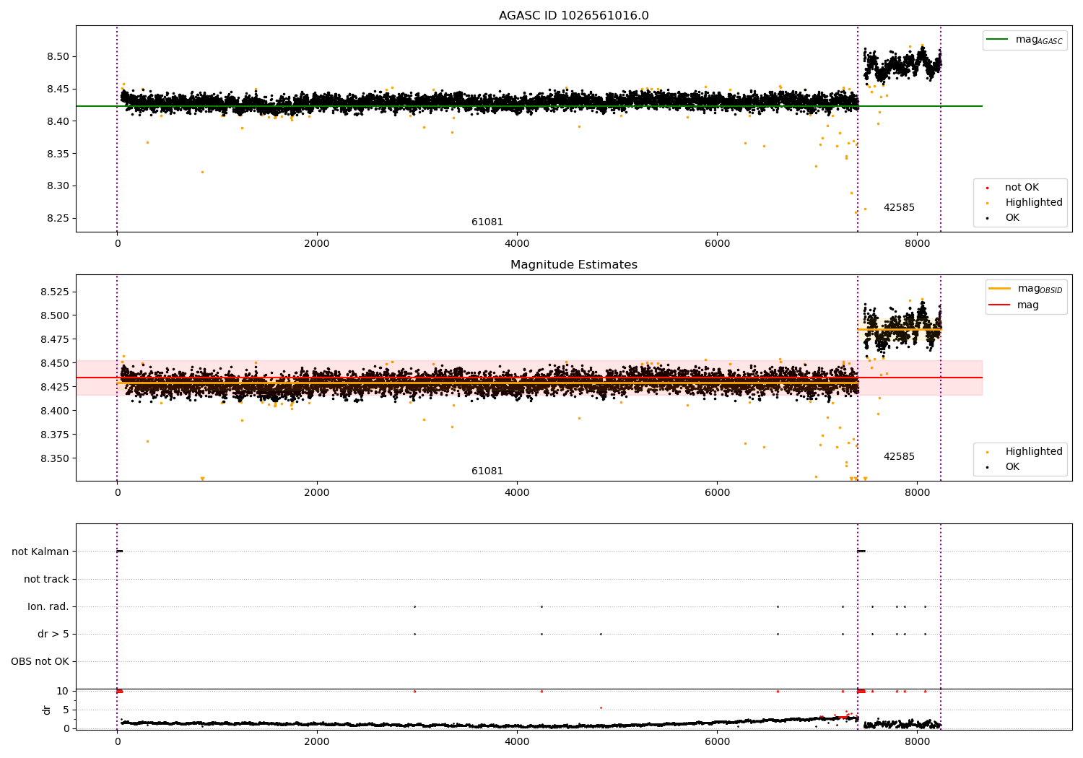This screenshot has height=758, width=1083.
Task: Click the "8.50" y-tick on the top plot
Action: 58,57
